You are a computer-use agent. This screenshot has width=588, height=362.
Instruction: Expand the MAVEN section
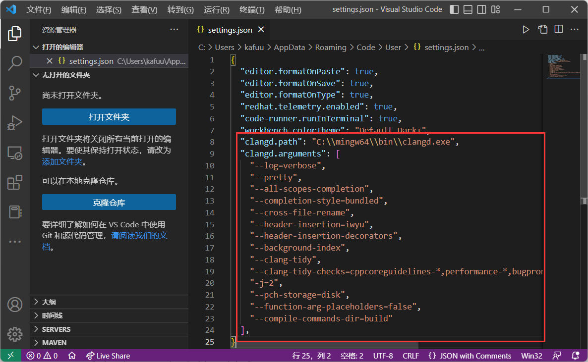[54, 343]
